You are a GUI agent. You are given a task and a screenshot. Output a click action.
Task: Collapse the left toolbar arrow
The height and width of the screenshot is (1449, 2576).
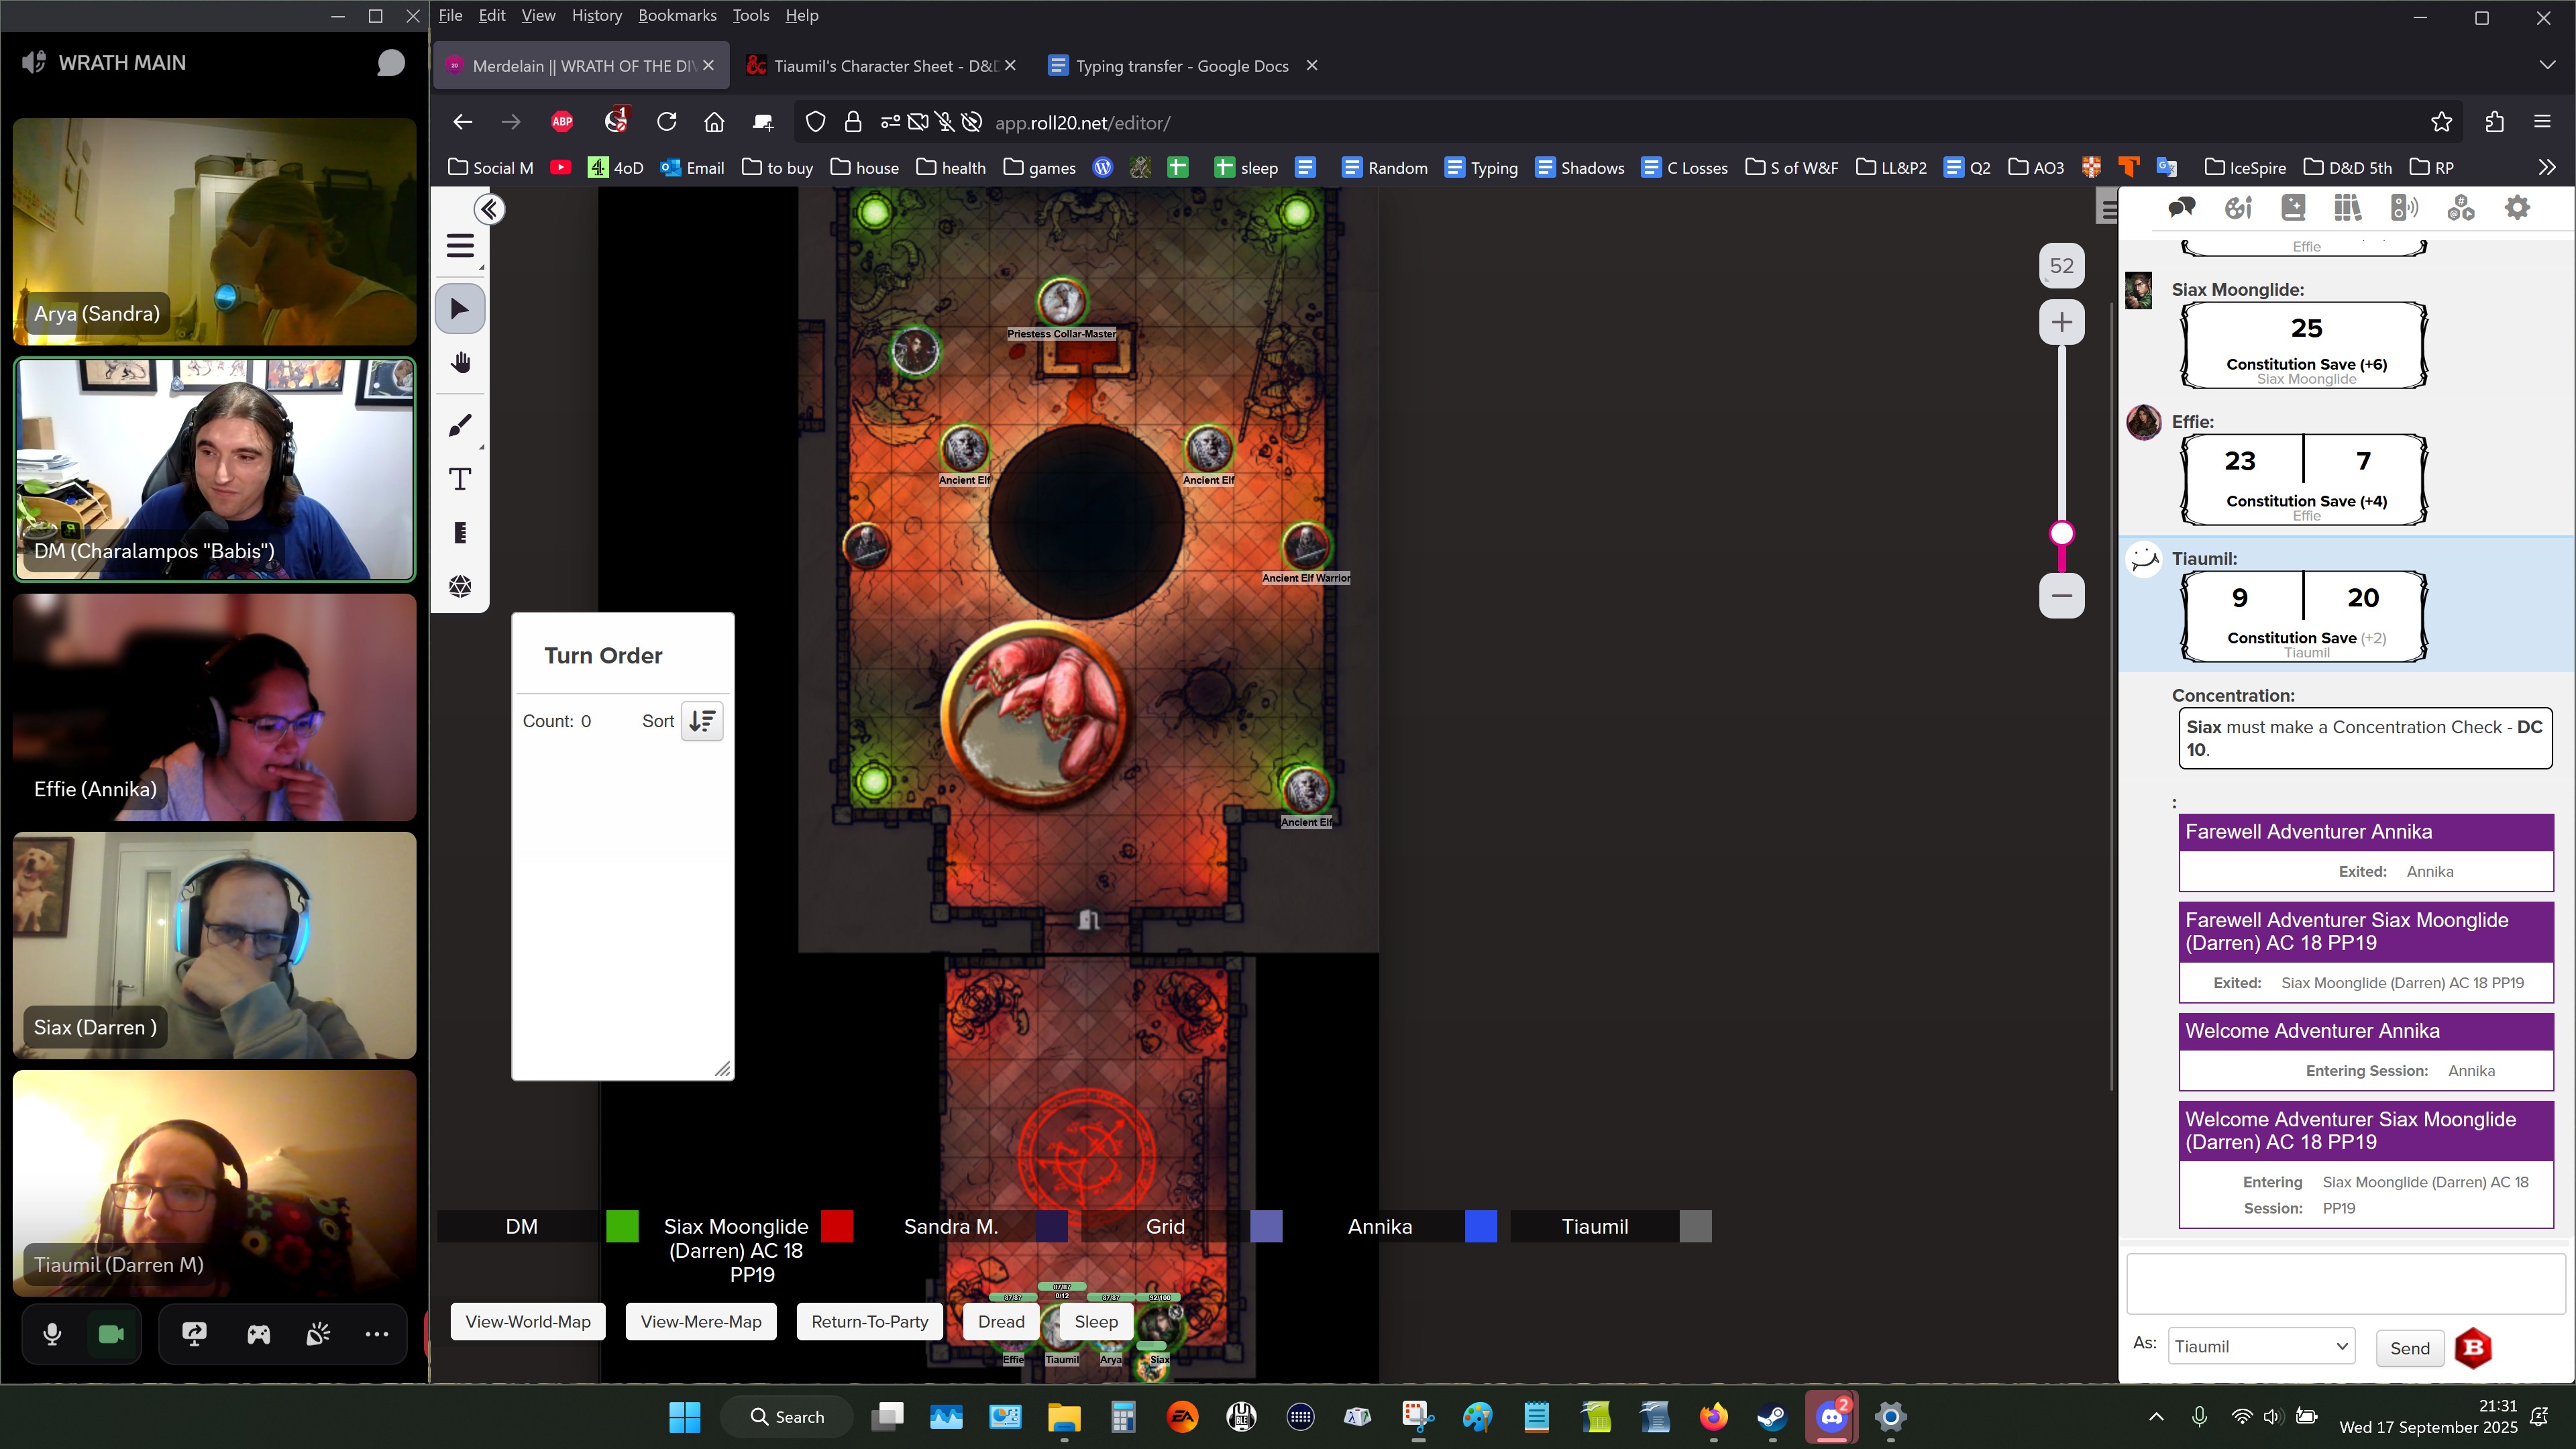(489, 209)
